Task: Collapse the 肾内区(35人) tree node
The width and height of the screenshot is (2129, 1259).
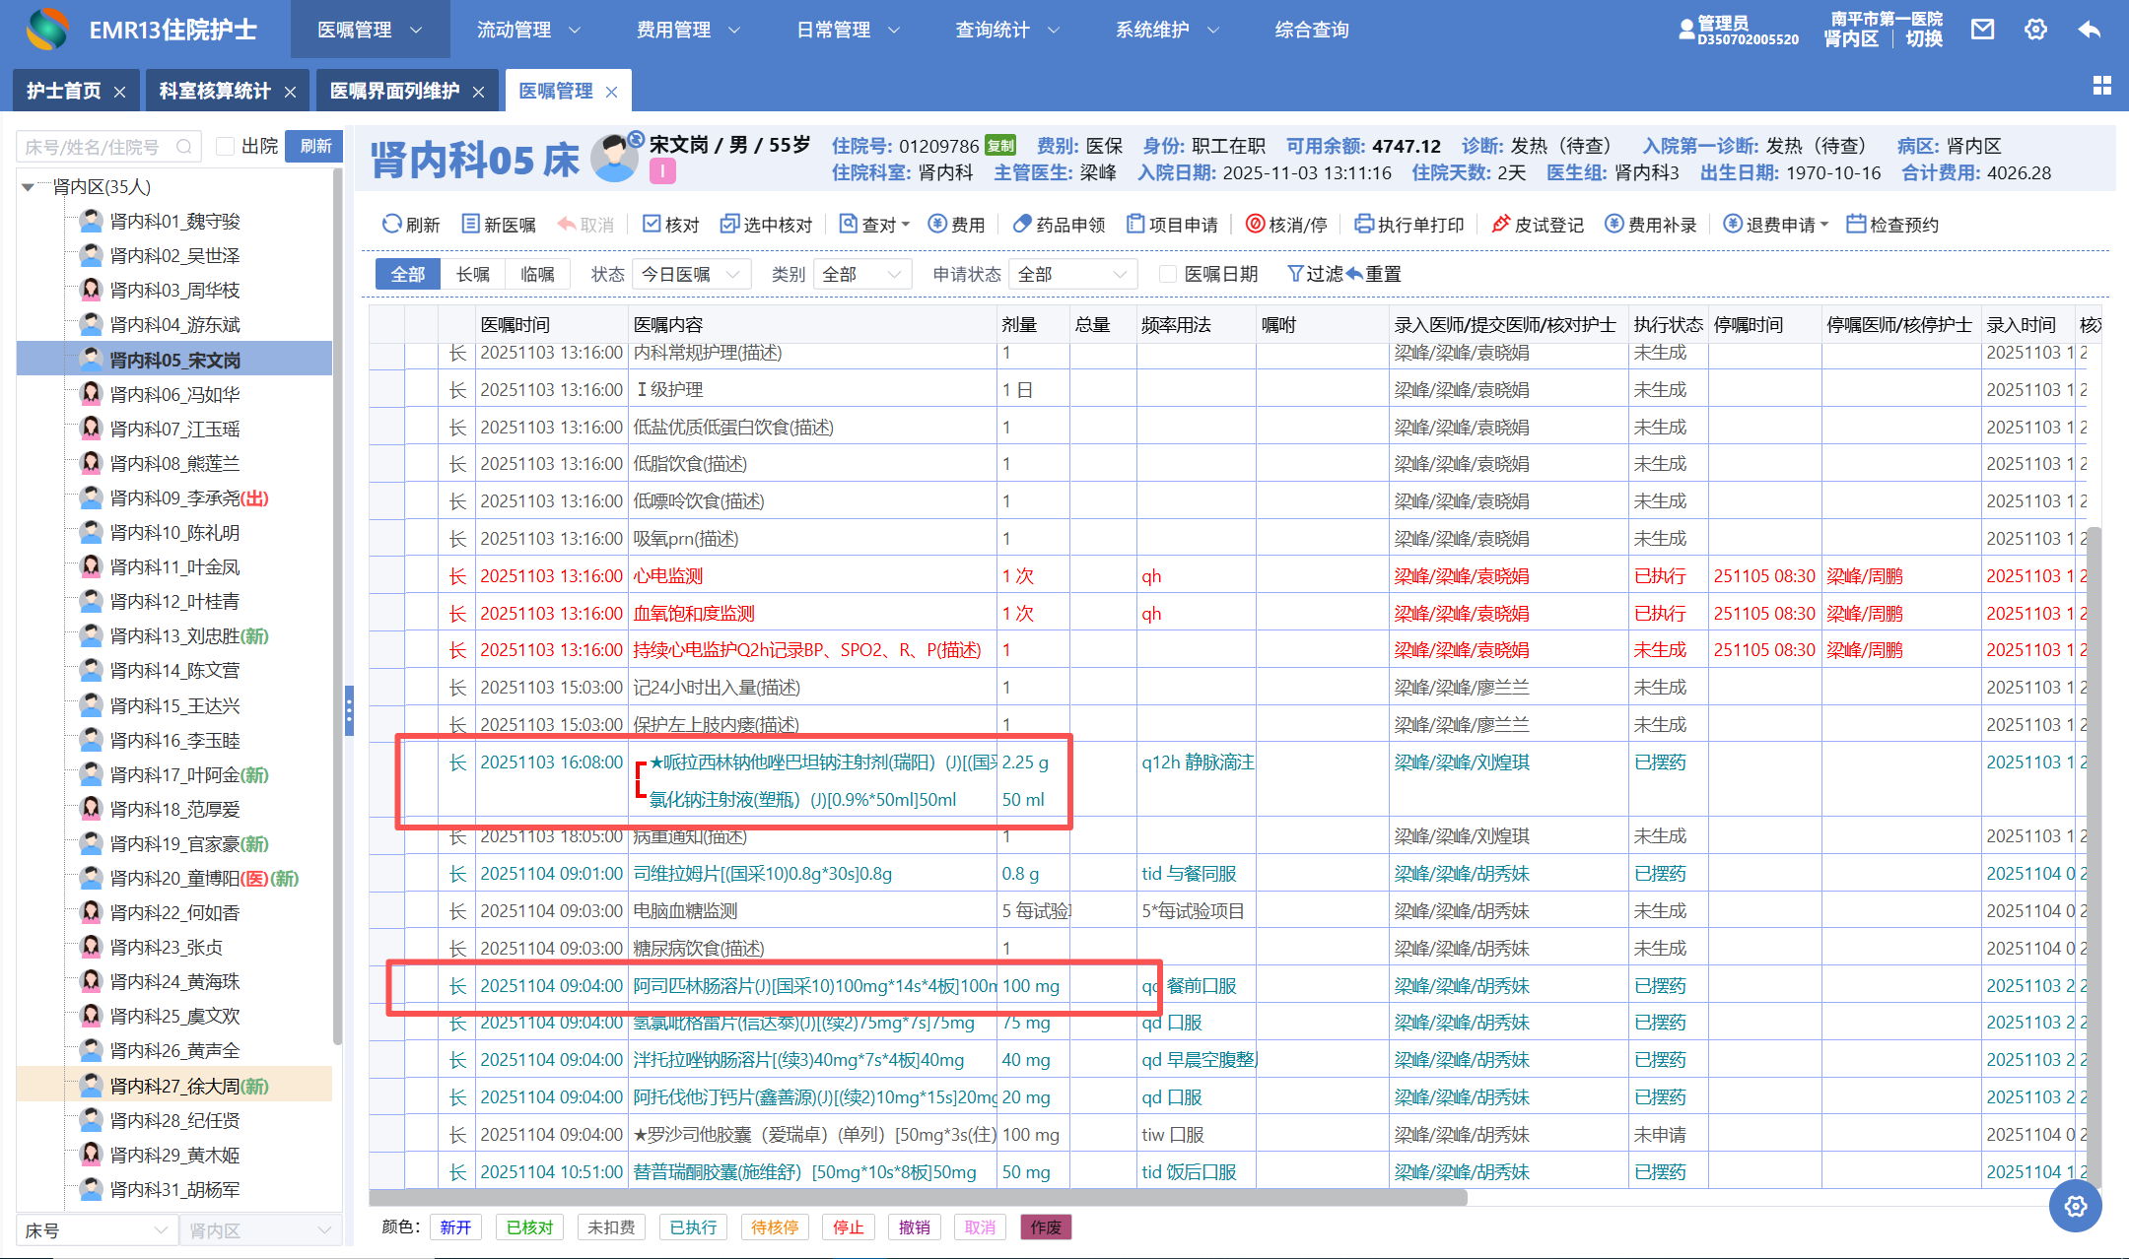Action: (28, 187)
